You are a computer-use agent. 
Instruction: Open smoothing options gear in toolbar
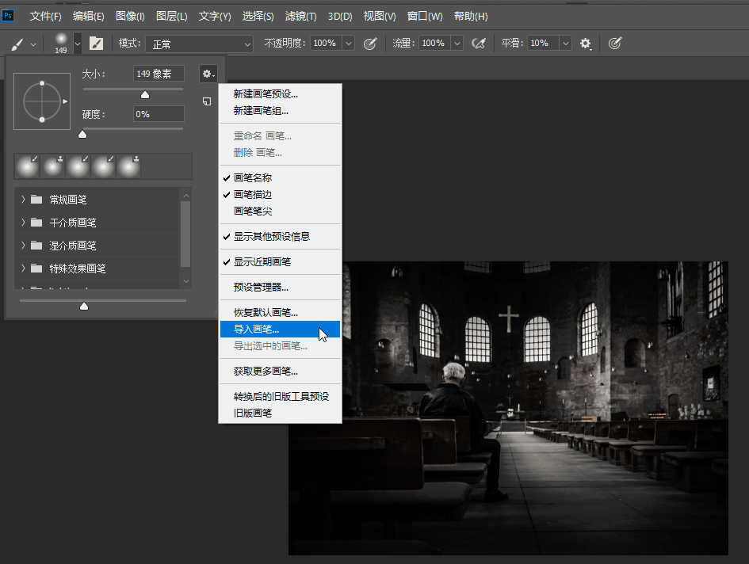coord(586,44)
